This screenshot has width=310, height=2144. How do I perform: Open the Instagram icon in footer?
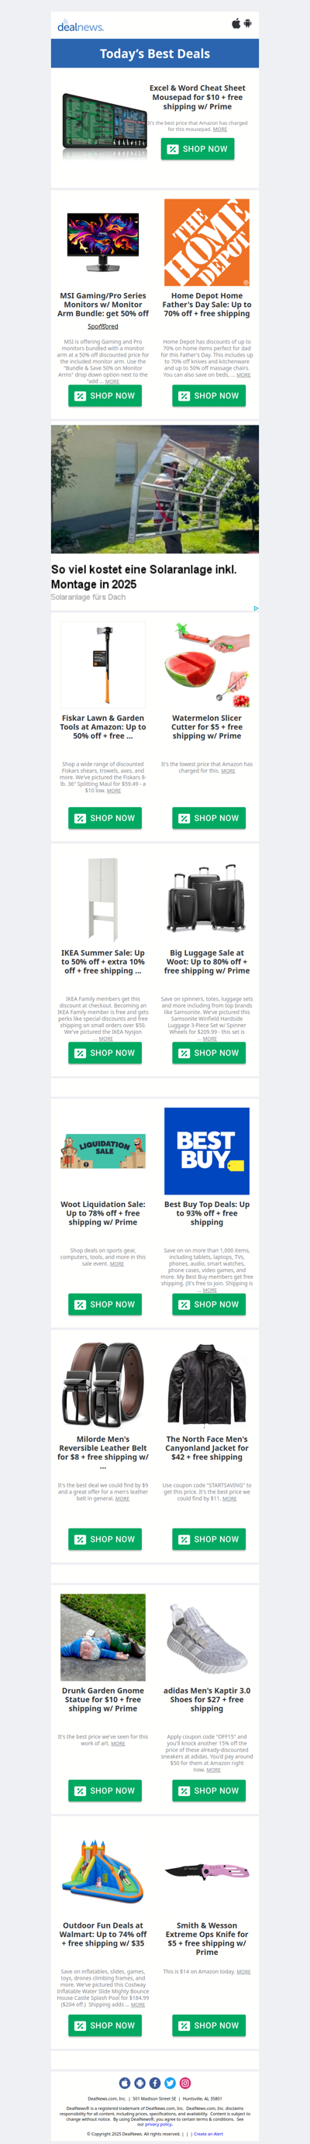(185, 2083)
